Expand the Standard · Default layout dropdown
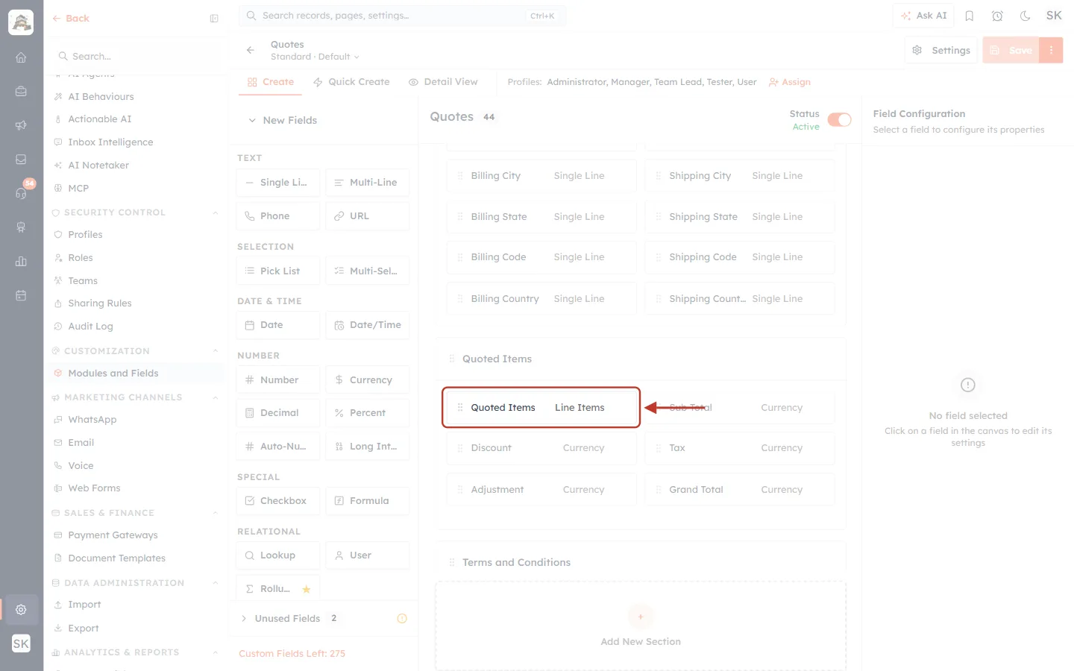Viewport: 1074px width, 671px height. pos(315,57)
